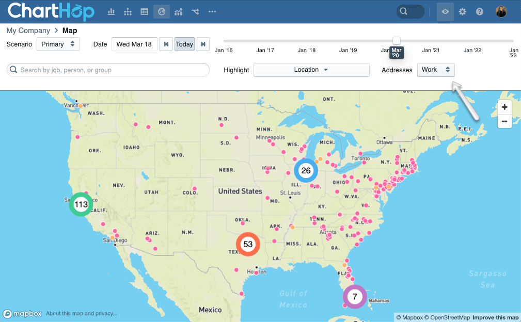Expand the Highlight Location dropdown
The width and height of the screenshot is (521, 322).
(x=311, y=70)
